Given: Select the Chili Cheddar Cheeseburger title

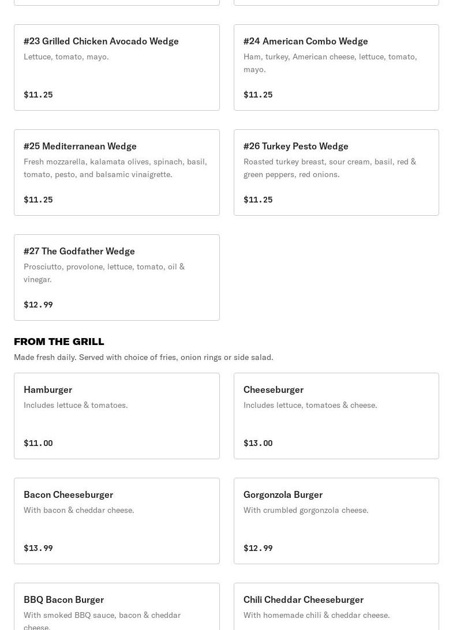Looking at the screenshot, I should click(303, 599).
